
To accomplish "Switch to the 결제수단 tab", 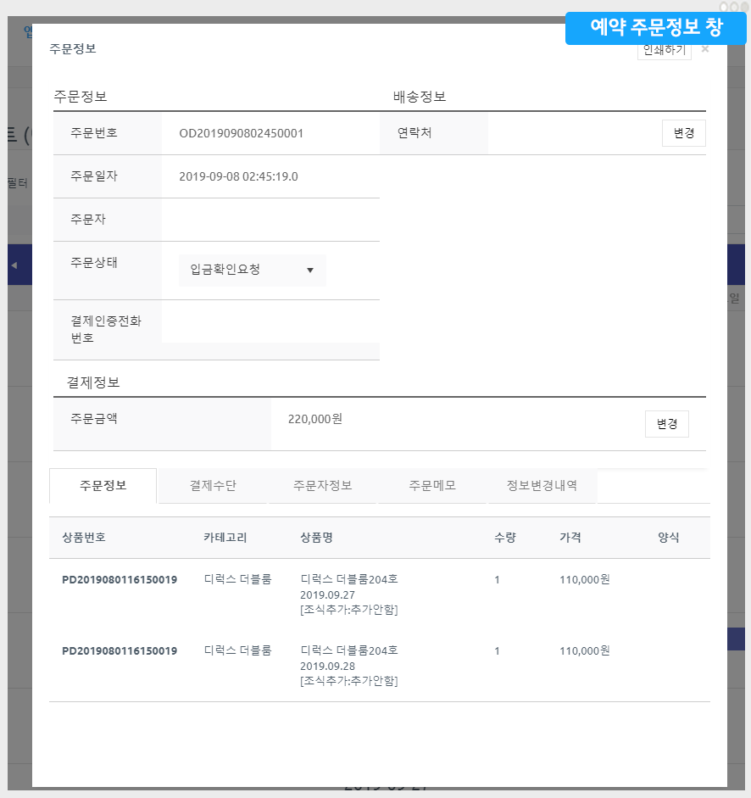I will (213, 486).
